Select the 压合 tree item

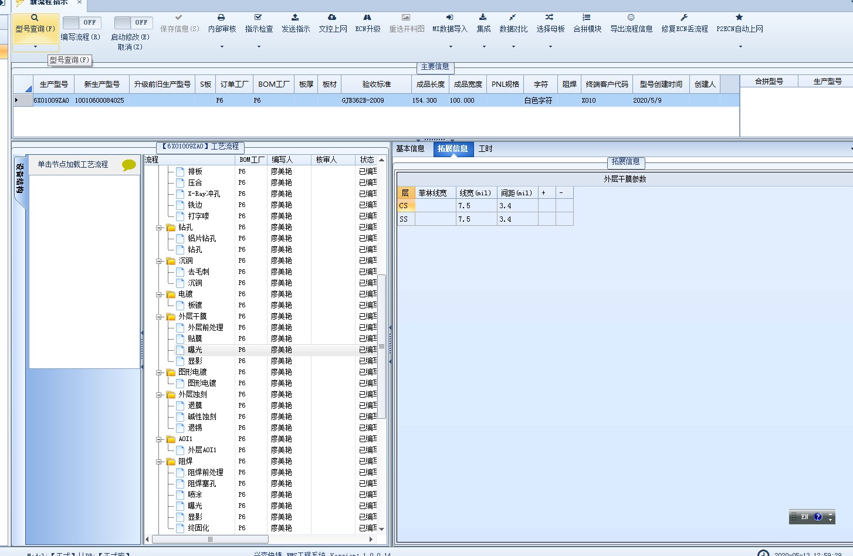(195, 183)
